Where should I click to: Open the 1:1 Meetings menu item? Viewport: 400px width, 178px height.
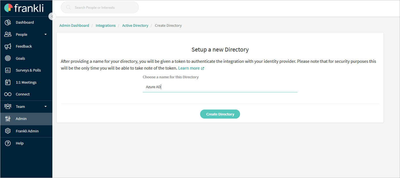click(x=26, y=82)
